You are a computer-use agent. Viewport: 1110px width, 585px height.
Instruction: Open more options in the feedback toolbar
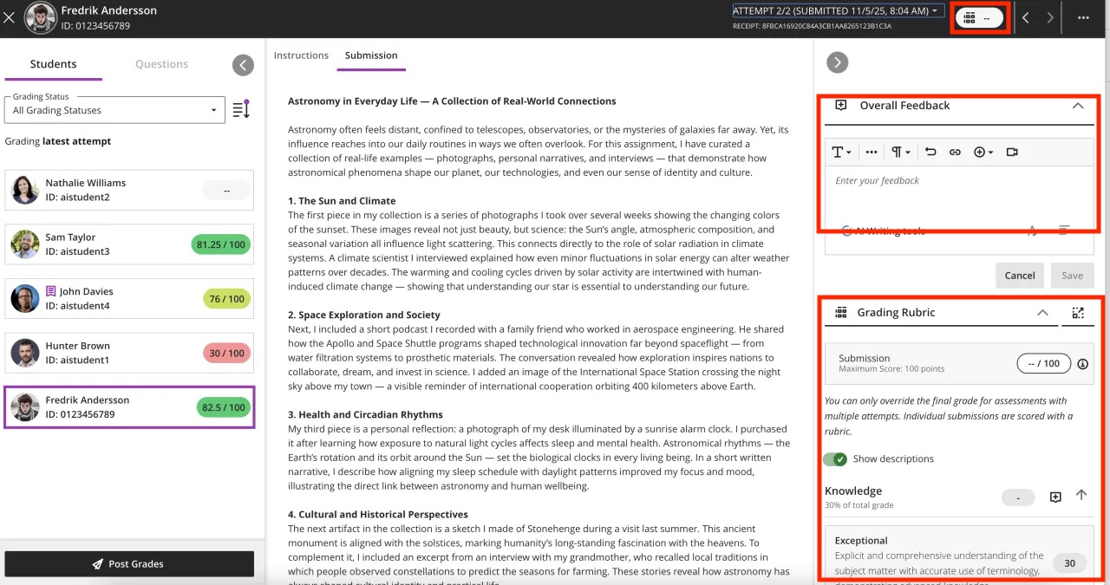(x=871, y=152)
